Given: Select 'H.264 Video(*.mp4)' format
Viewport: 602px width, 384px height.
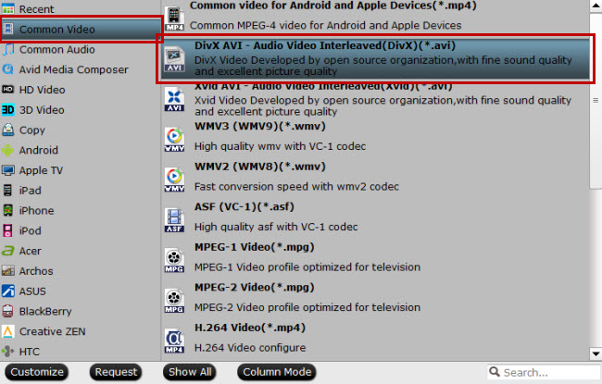Looking at the screenshot, I should (x=250, y=328).
